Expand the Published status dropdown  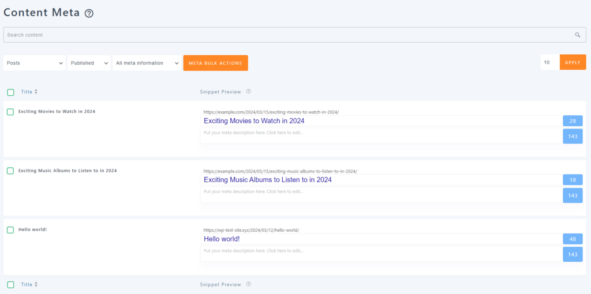[x=89, y=63]
